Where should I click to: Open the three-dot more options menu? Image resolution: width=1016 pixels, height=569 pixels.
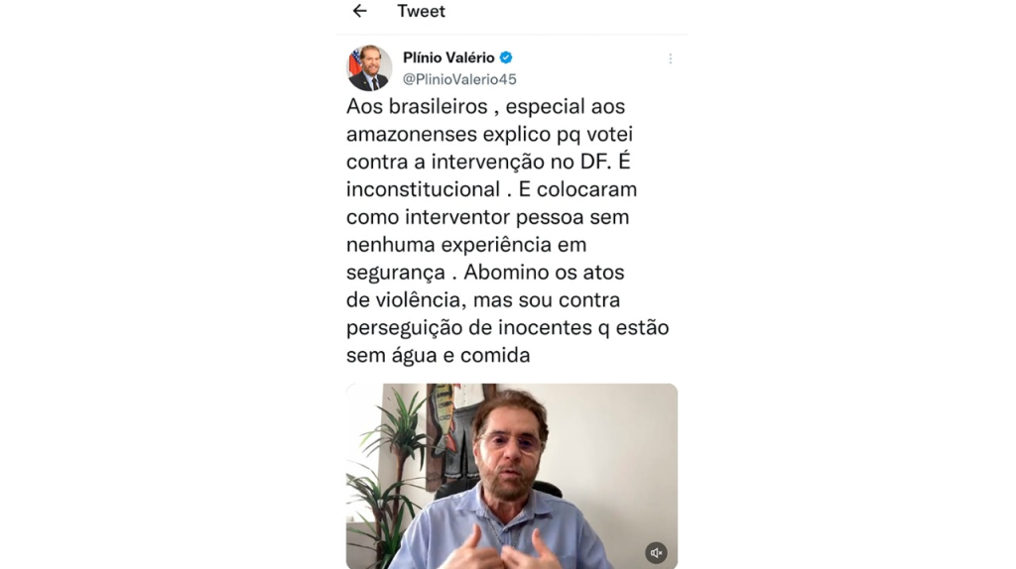670,58
